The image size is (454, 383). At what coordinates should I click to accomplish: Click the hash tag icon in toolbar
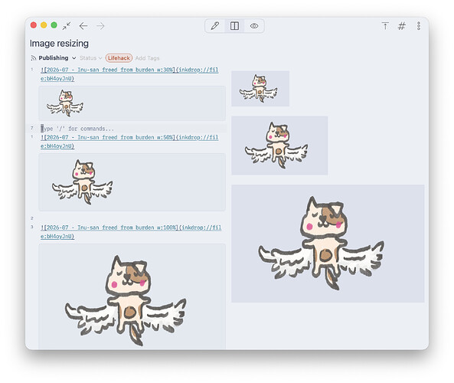tap(402, 26)
